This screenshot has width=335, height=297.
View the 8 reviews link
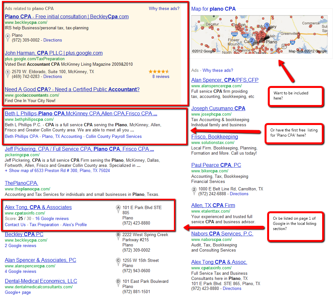click(x=161, y=76)
